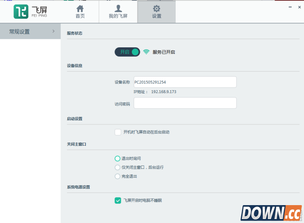Image resolution: width=304 pixels, height=223 pixels.
Task: Click the 服务已开启 status label
Action: [x=164, y=52]
